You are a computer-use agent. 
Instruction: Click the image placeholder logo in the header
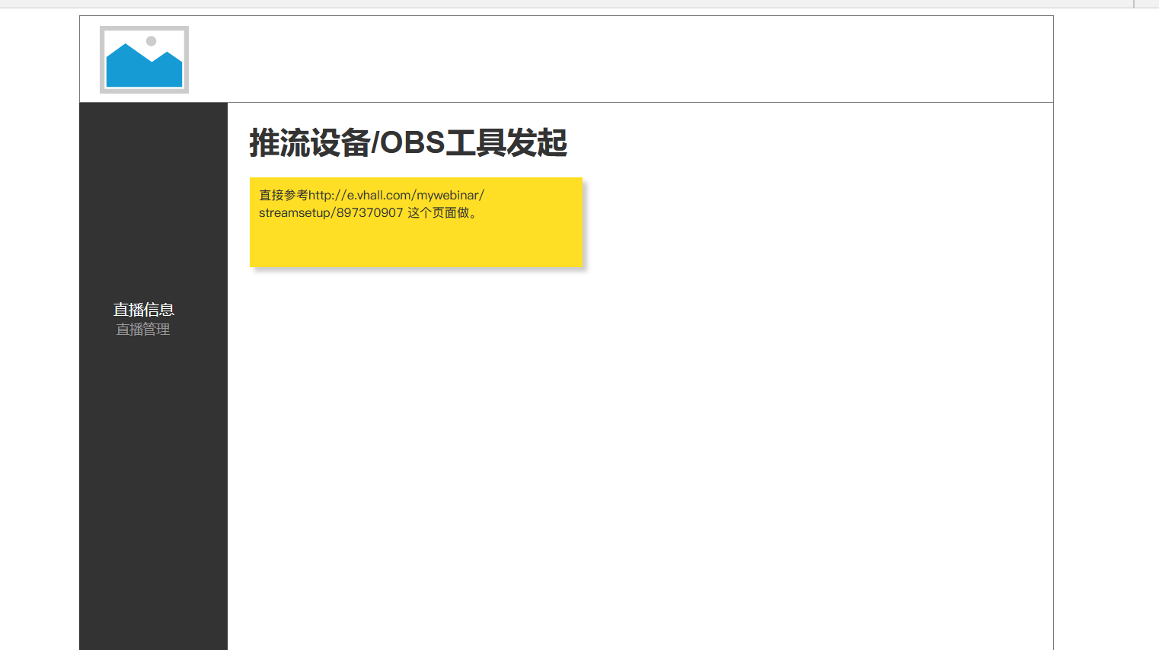pyautogui.click(x=144, y=59)
